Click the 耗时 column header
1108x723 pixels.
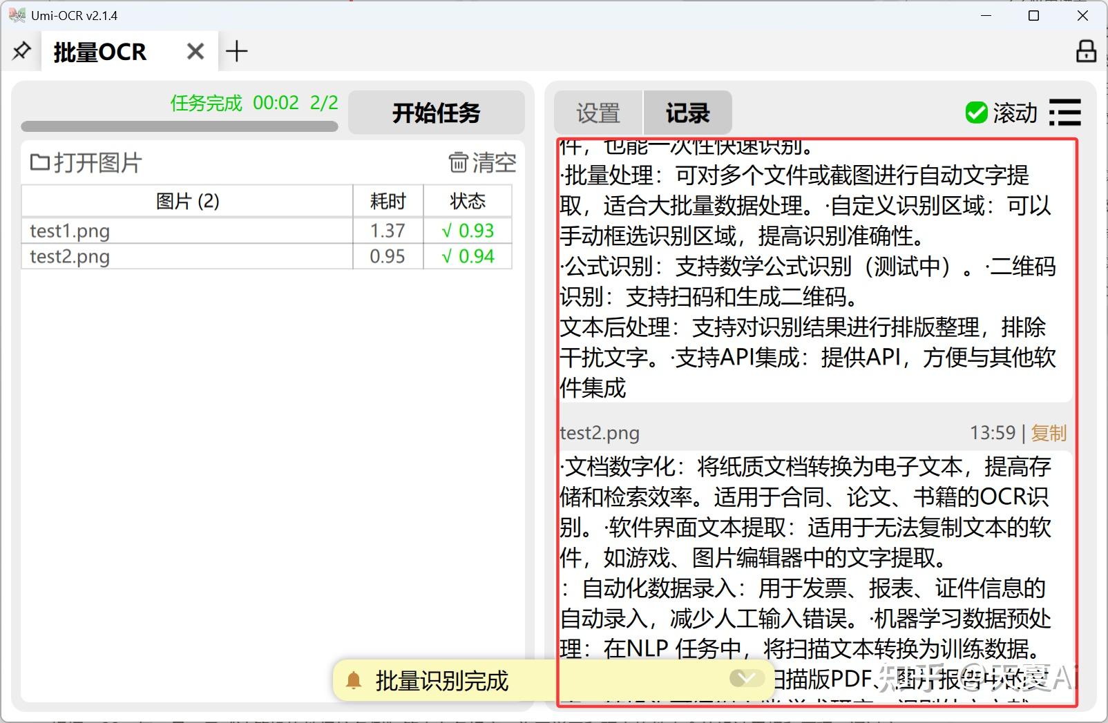pyautogui.click(x=388, y=201)
